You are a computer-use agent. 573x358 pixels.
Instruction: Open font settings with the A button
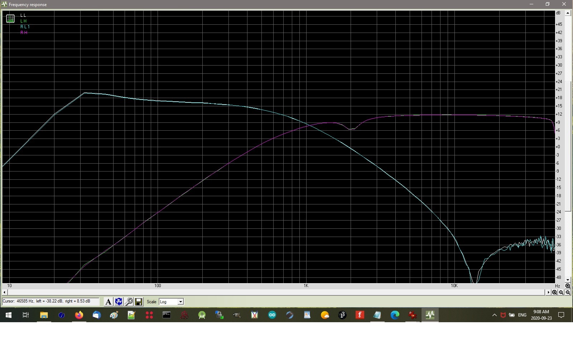pyautogui.click(x=108, y=302)
